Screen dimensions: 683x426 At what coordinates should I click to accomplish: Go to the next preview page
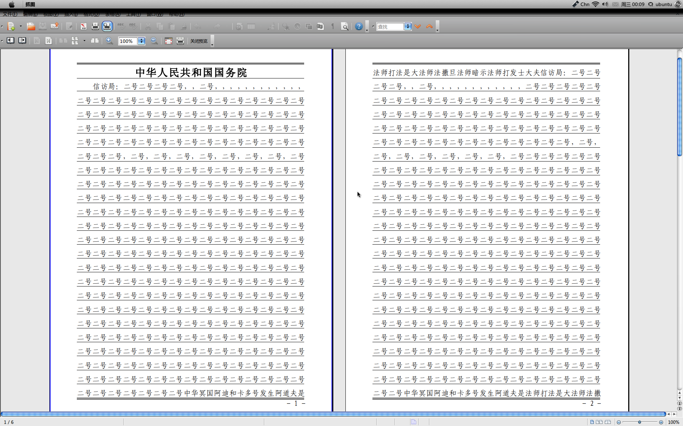(22, 41)
